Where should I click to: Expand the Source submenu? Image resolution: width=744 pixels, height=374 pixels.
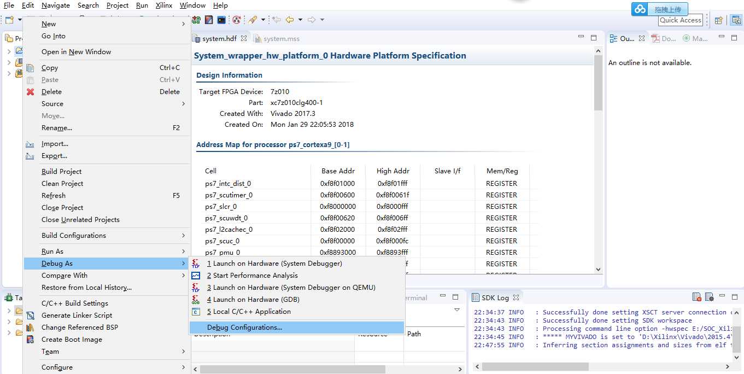click(x=107, y=104)
